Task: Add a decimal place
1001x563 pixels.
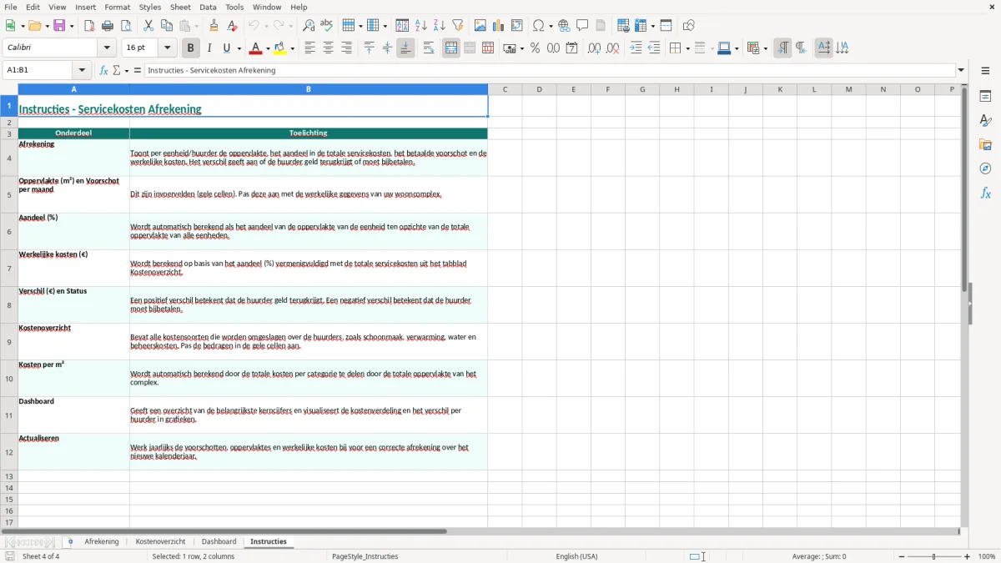Action: pos(594,48)
